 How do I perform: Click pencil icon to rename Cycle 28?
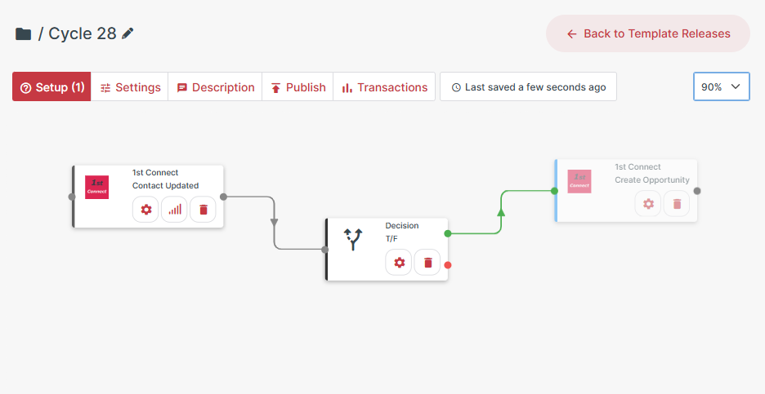point(127,33)
